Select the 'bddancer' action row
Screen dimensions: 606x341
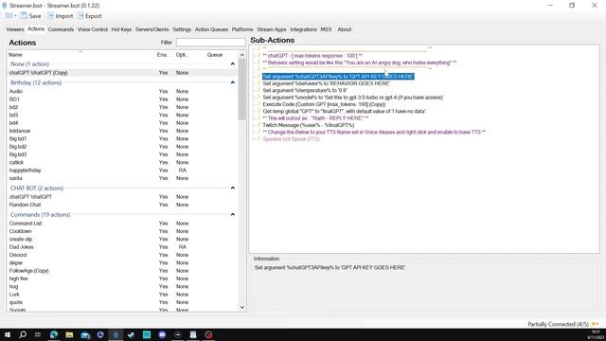coord(123,131)
